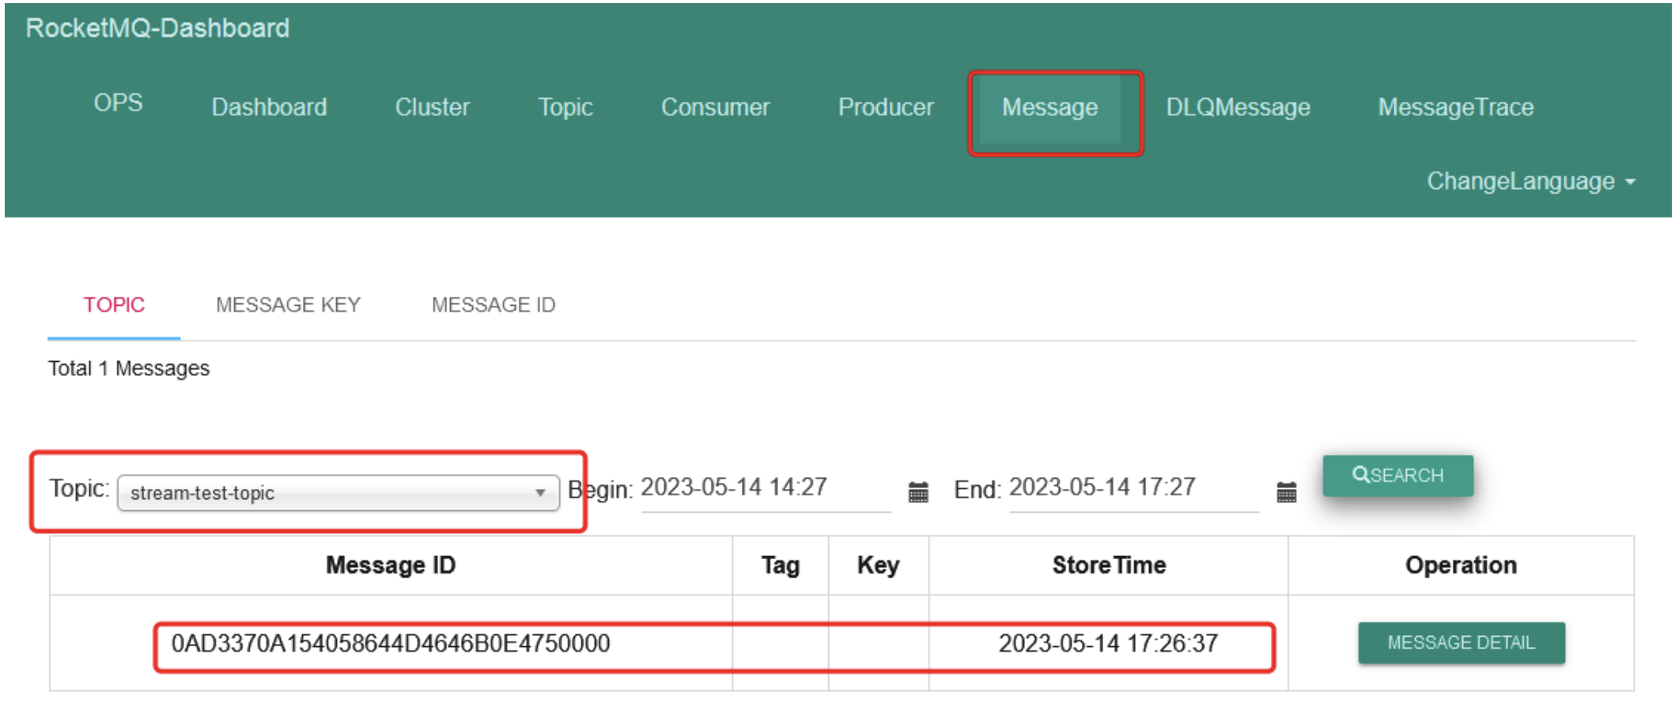Go to the OPS menu
This screenshot has height=722, width=1675.
[118, 103]
